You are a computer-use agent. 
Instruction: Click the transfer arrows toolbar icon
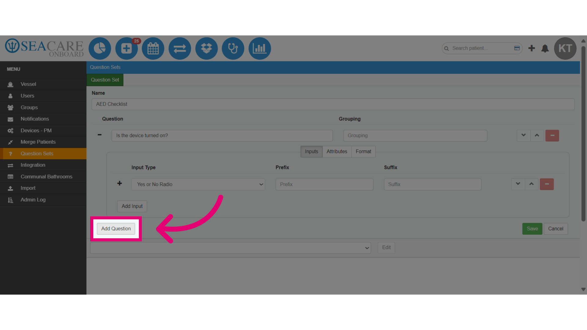point(180,48)
